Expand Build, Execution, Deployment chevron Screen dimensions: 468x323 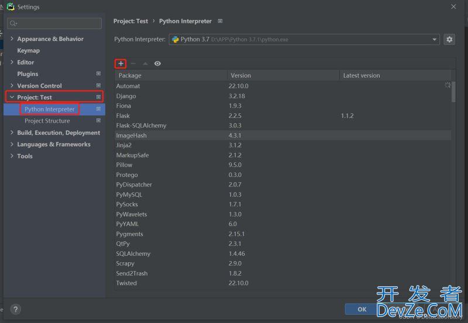coord(12,133)
